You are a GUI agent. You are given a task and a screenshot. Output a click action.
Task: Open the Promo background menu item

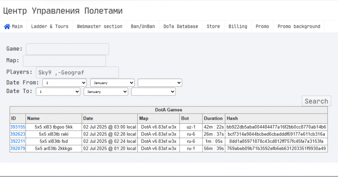coord(299,26)
